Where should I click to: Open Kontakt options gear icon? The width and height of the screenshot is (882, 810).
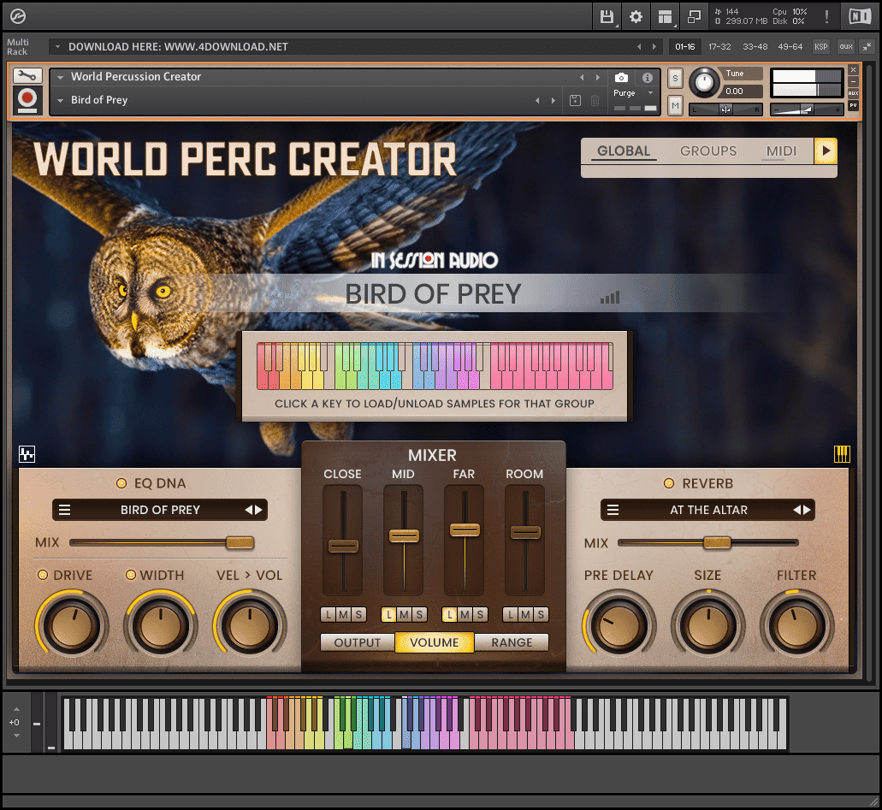pyautogui.click(x=636, y=17)
